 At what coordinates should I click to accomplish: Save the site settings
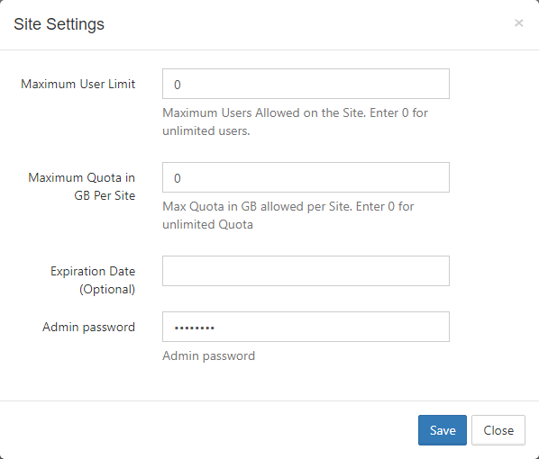pyautogui.click(x=443, y=430)
